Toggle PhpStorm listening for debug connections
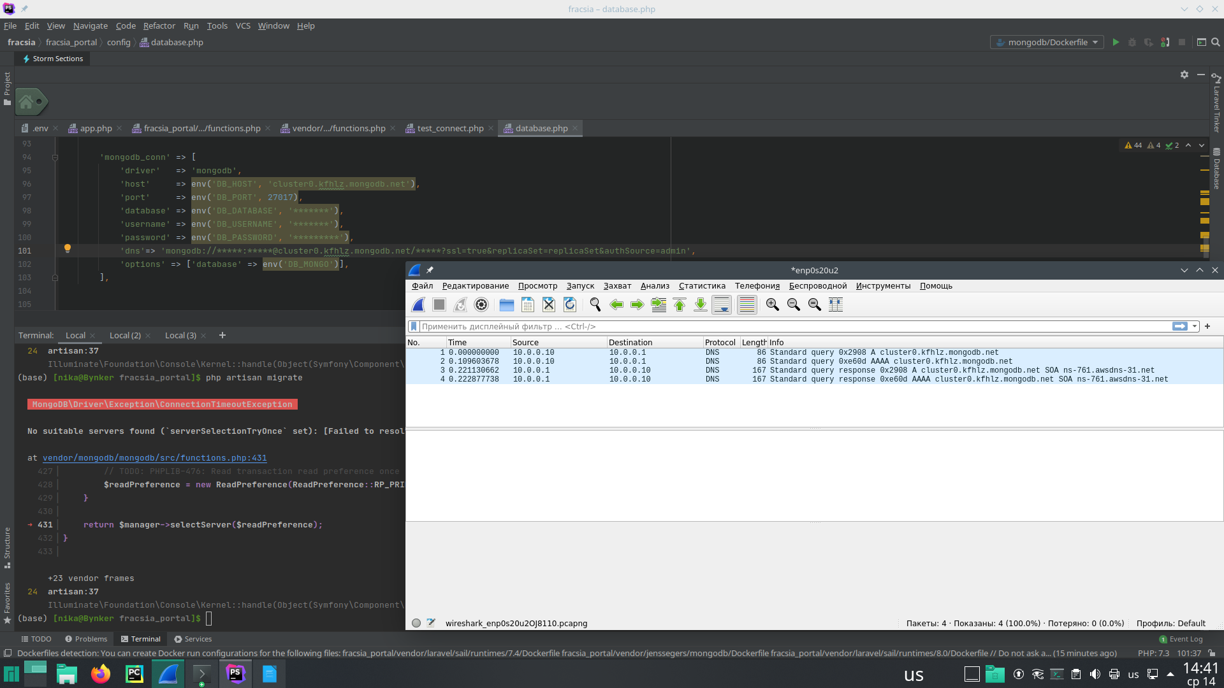 tap(1165, 43)
